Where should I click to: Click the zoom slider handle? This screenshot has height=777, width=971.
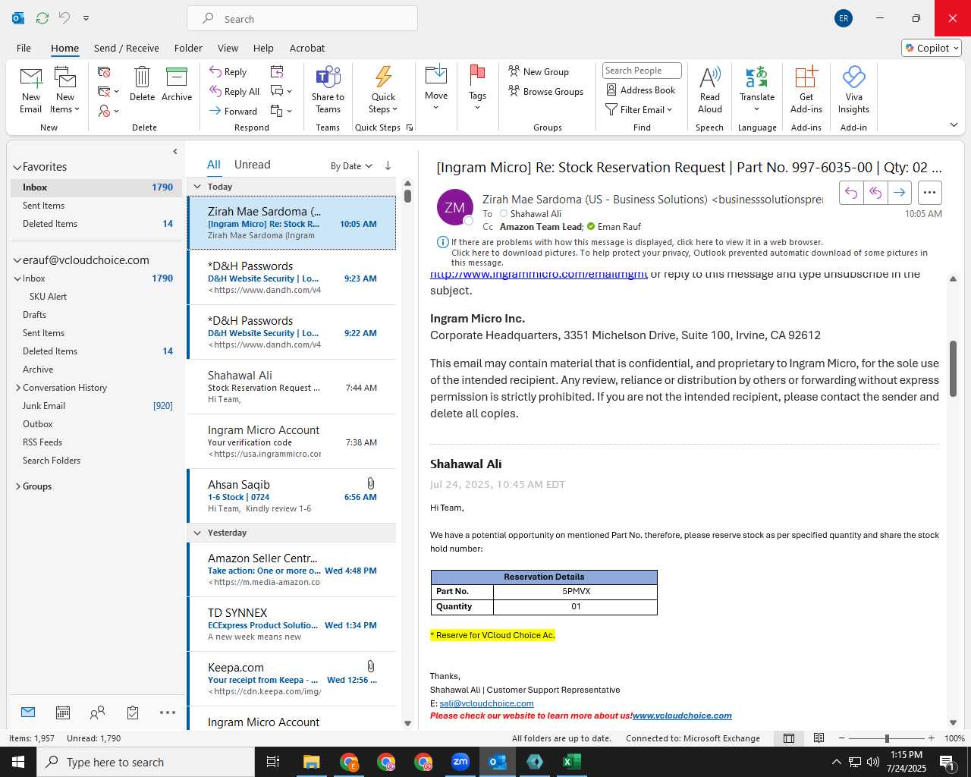887,738
